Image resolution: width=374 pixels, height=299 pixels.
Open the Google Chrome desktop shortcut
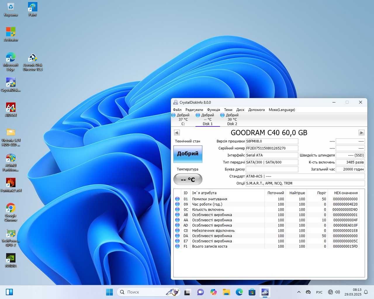[x=11, y=212]
